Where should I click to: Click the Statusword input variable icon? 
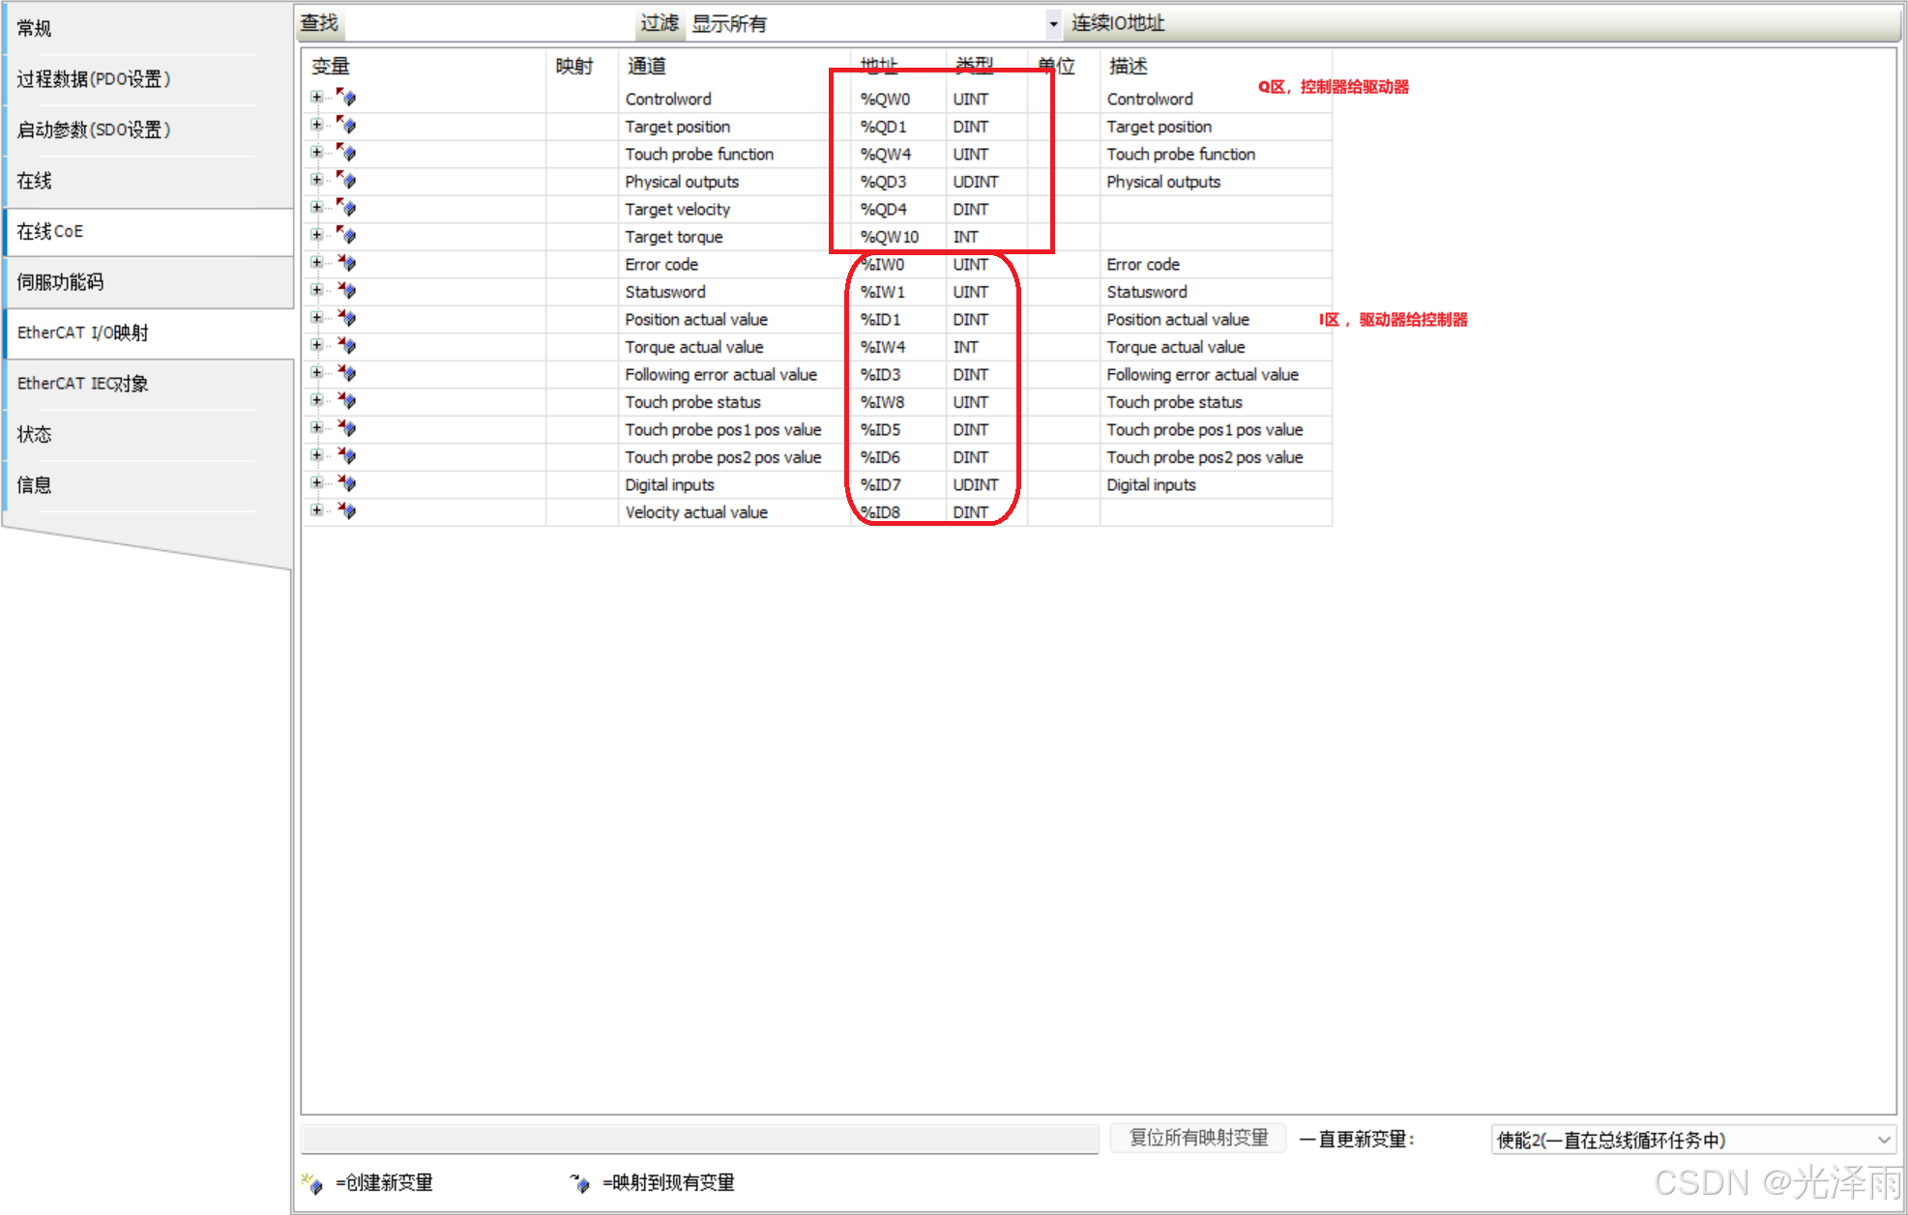coord(346,291)
